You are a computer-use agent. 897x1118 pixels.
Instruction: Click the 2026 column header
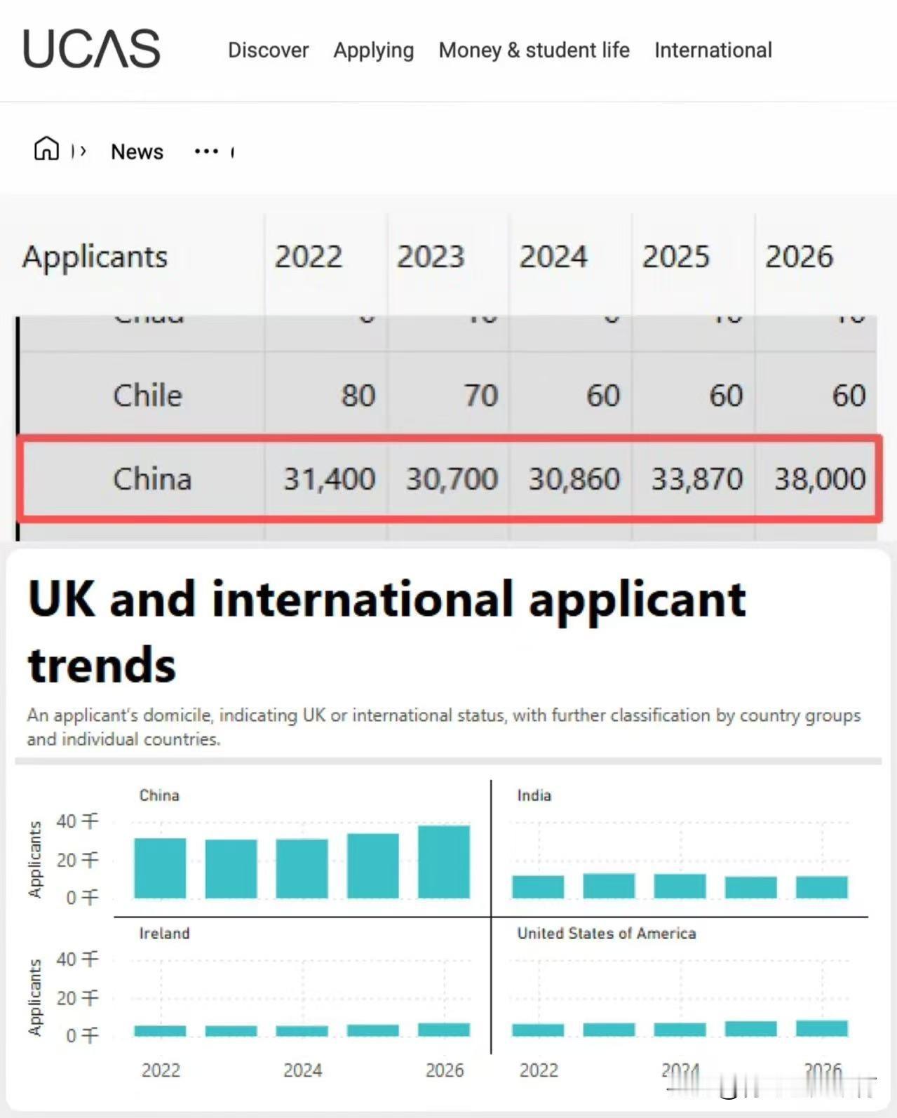799,257
